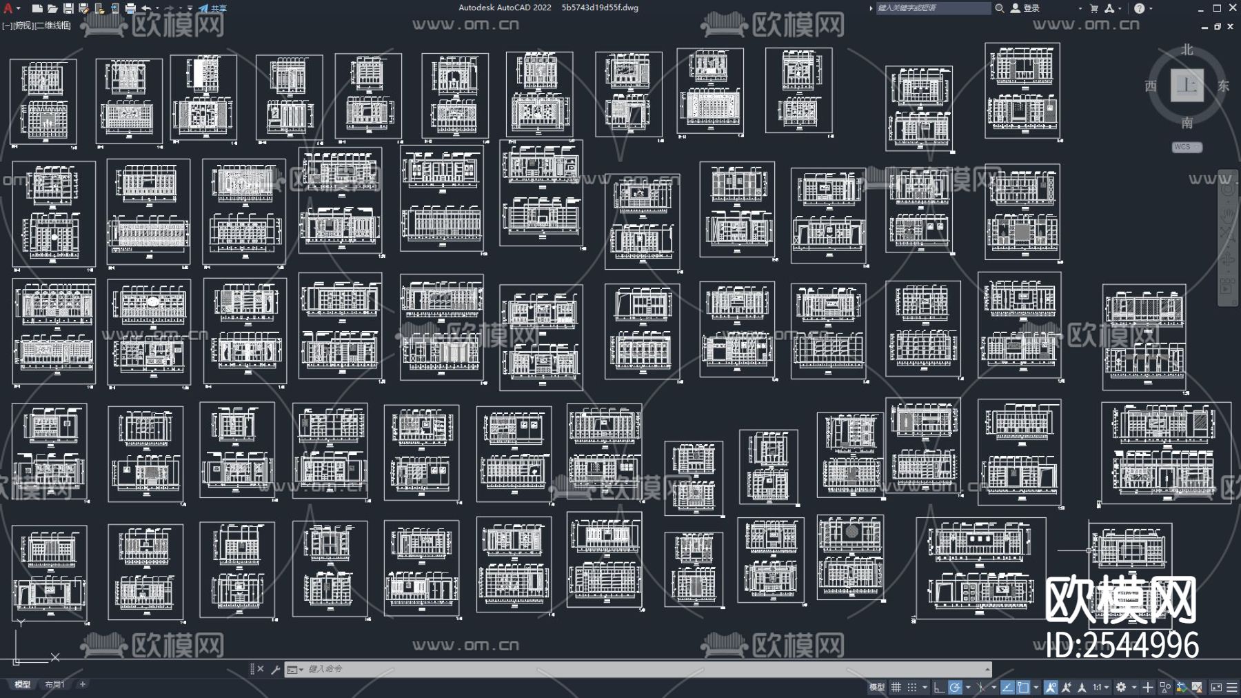Toggle the drawing grid display
The width and height of the screenshot is (1241, 698).
tap(896, 687)
